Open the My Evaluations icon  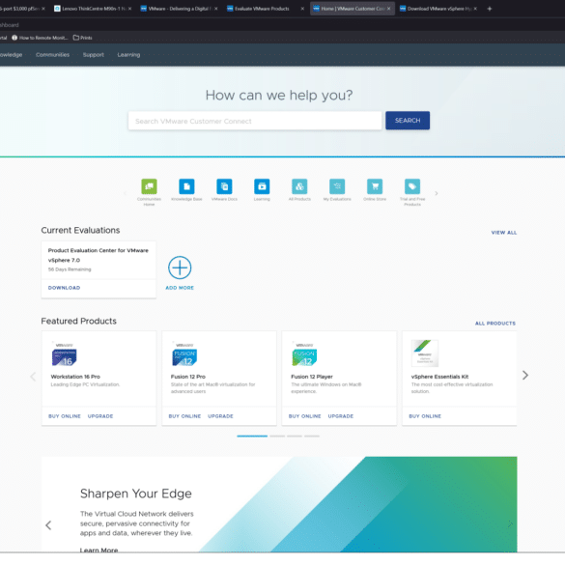337,186
